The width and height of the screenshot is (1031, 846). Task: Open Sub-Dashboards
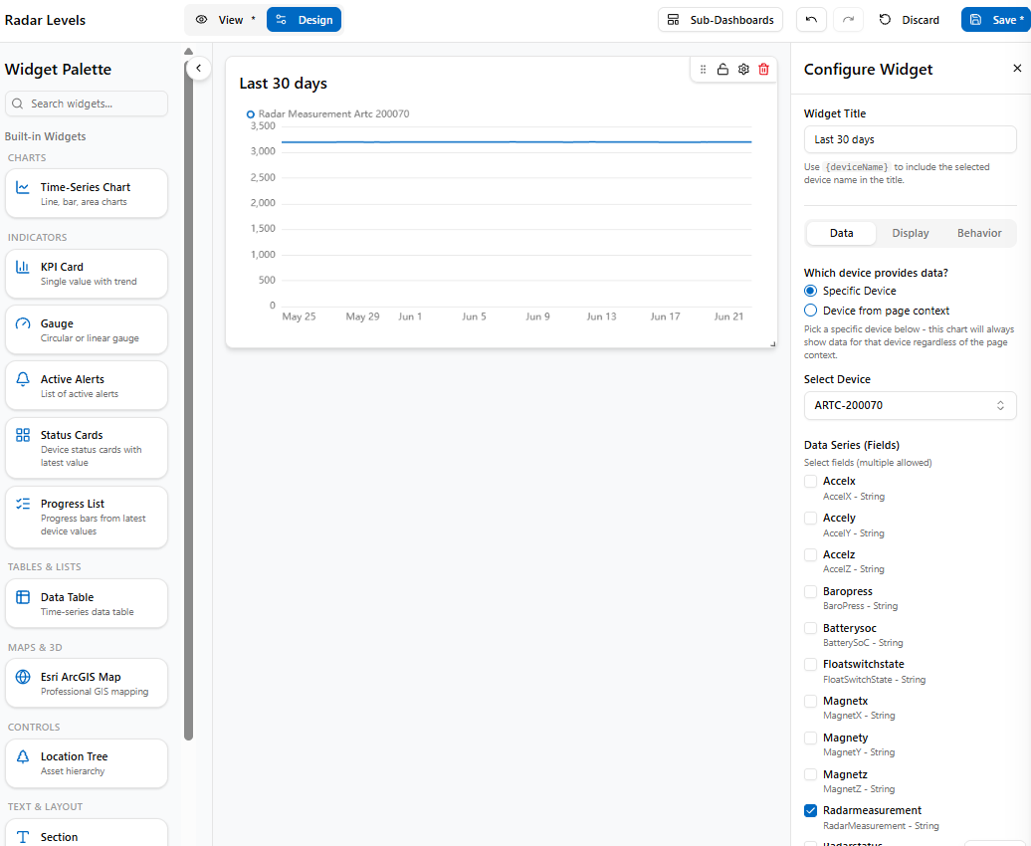pos(720,20)
